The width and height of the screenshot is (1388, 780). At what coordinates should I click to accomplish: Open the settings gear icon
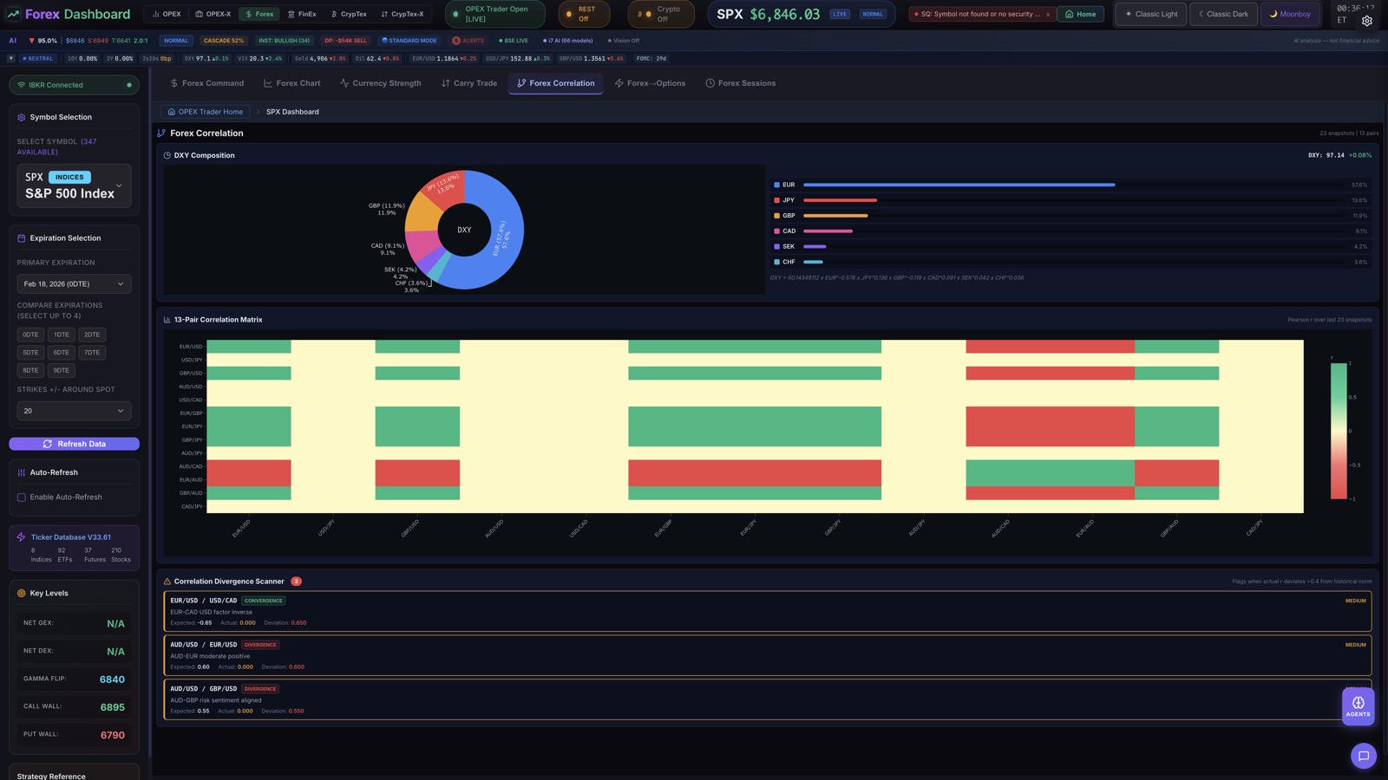(1367, 20)
